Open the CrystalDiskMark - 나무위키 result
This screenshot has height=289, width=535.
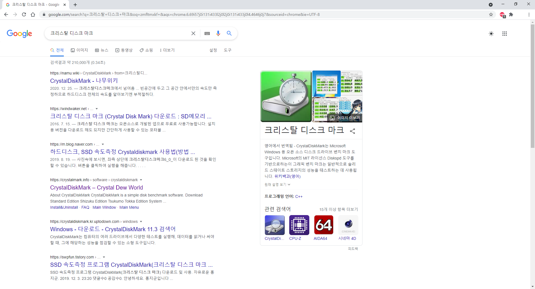point(84,81)
